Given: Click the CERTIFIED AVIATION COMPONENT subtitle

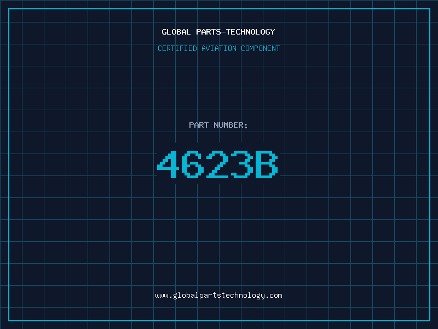Looking at the screenshot, I should coord(218,48).
